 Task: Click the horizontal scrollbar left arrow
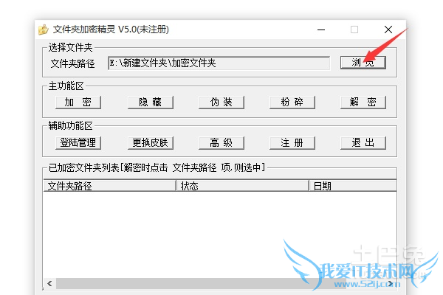(x=49, y=283)
